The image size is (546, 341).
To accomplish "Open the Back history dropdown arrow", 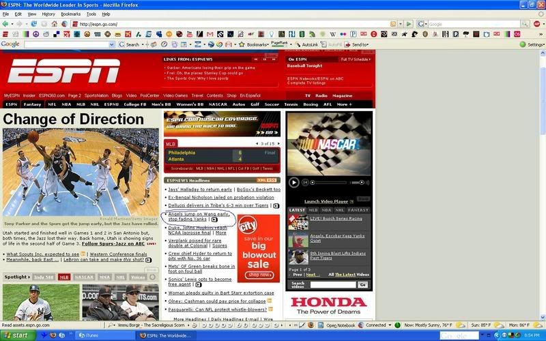I will click(x=12, y=25).
